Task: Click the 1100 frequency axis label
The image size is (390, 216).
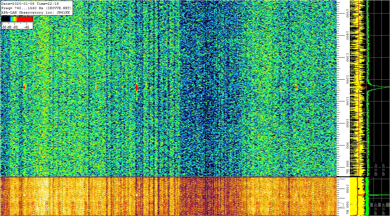Action: pyautogui.click(x=347, y=101)
